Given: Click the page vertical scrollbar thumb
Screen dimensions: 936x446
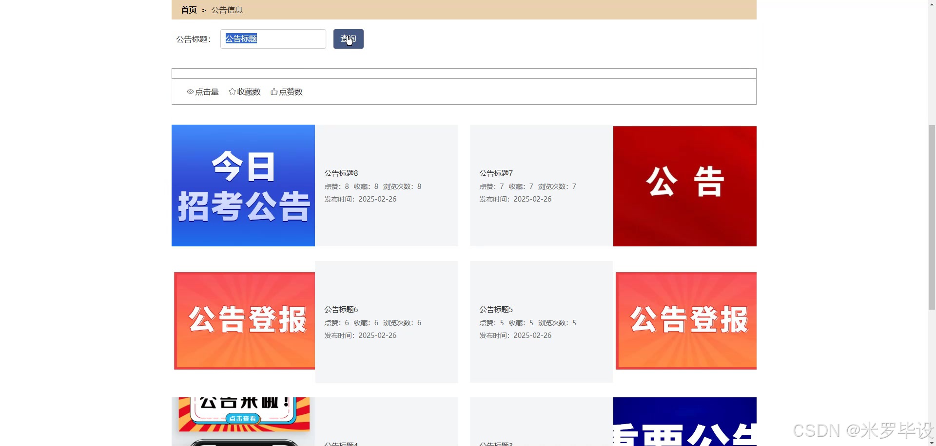Looking at the screenshot, I should tap(932, 217).
